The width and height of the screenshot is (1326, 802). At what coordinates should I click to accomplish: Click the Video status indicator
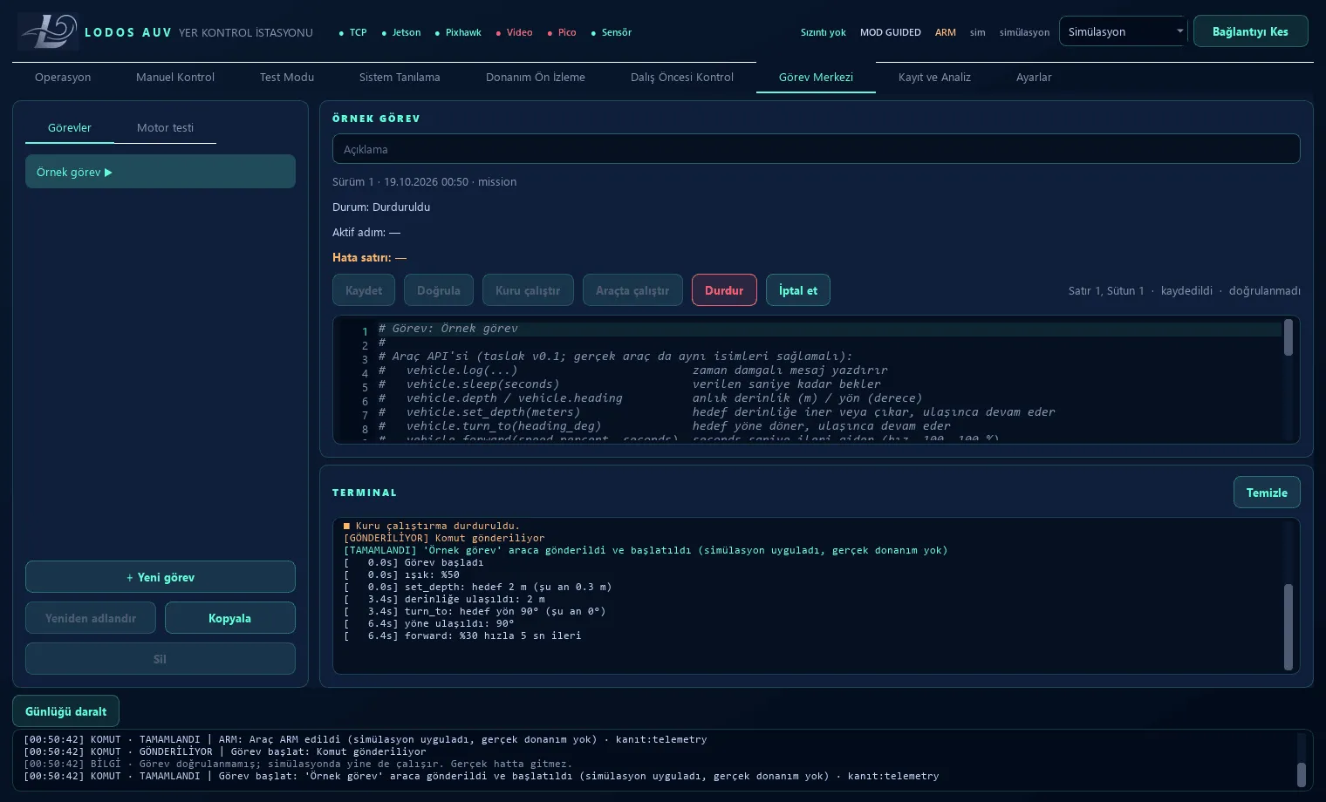514,32
